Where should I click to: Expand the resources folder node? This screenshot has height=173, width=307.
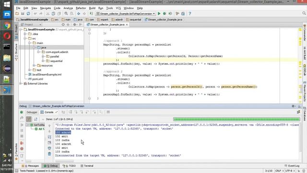34,65
